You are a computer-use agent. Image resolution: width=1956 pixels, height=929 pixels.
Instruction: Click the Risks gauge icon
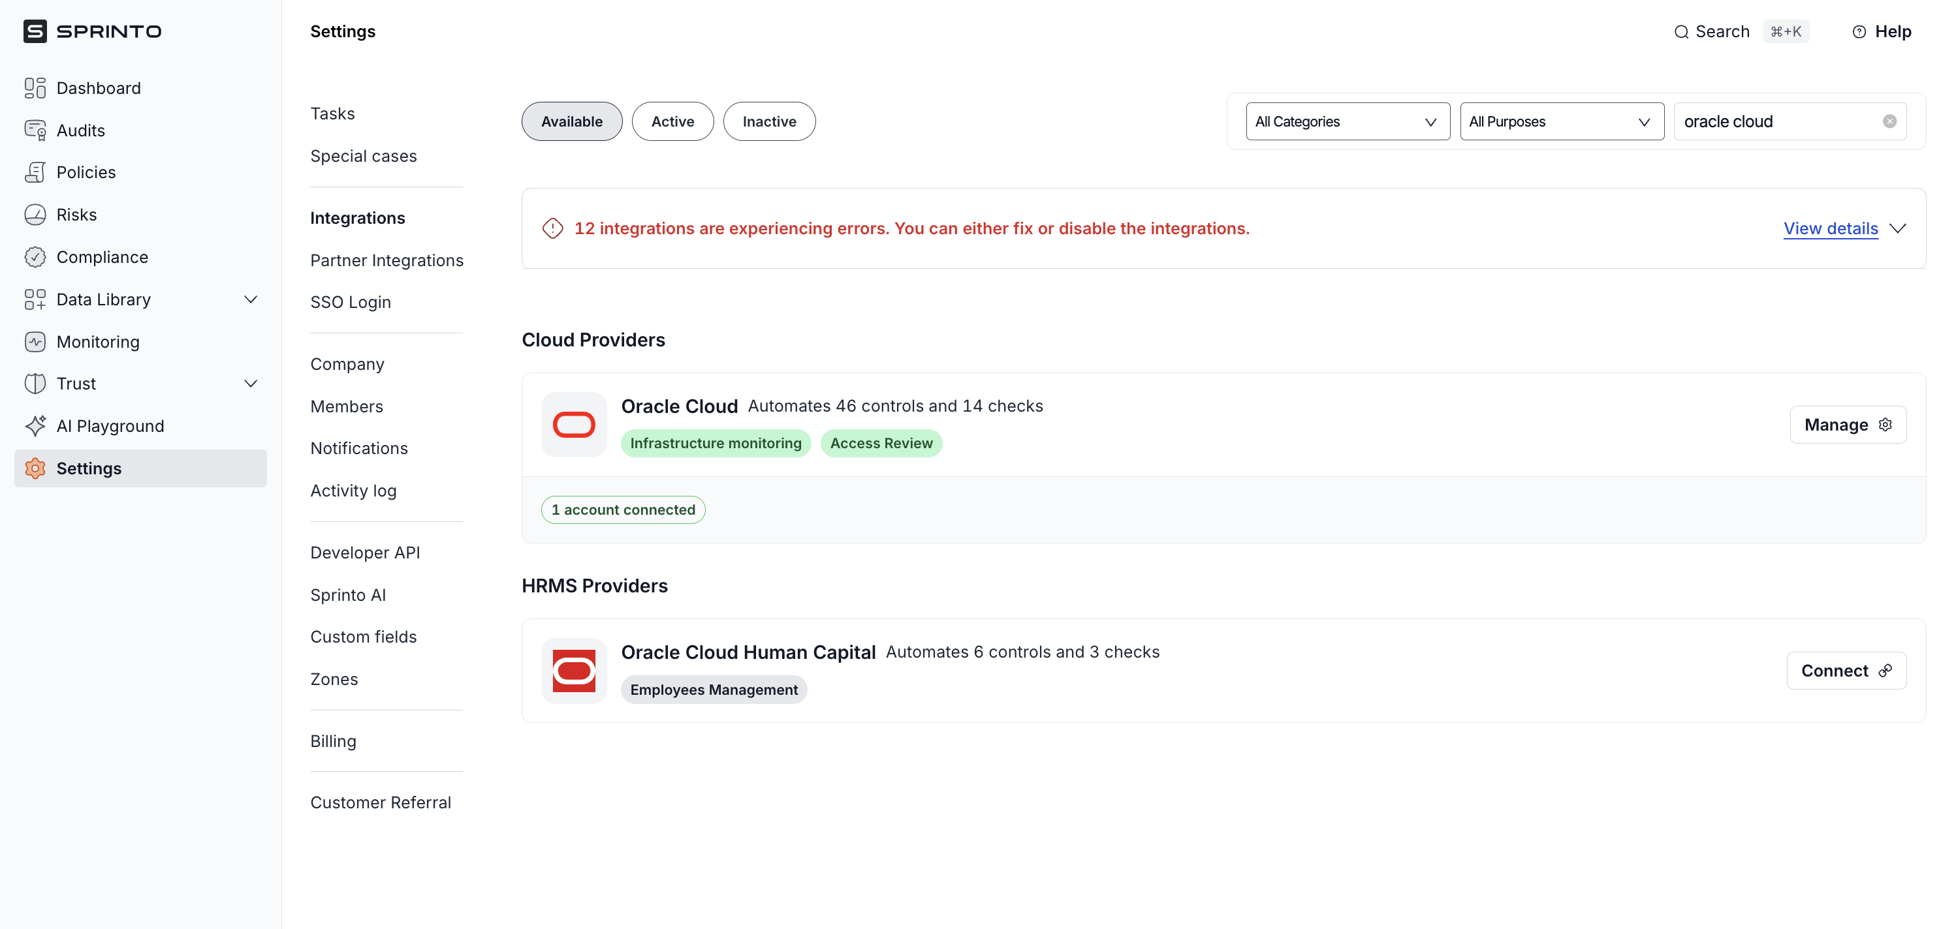pyautogui.click(x=35, y=215)
